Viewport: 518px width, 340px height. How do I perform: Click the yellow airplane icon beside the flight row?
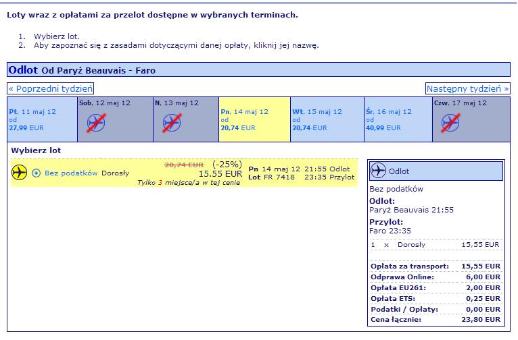tap(19, 172)
